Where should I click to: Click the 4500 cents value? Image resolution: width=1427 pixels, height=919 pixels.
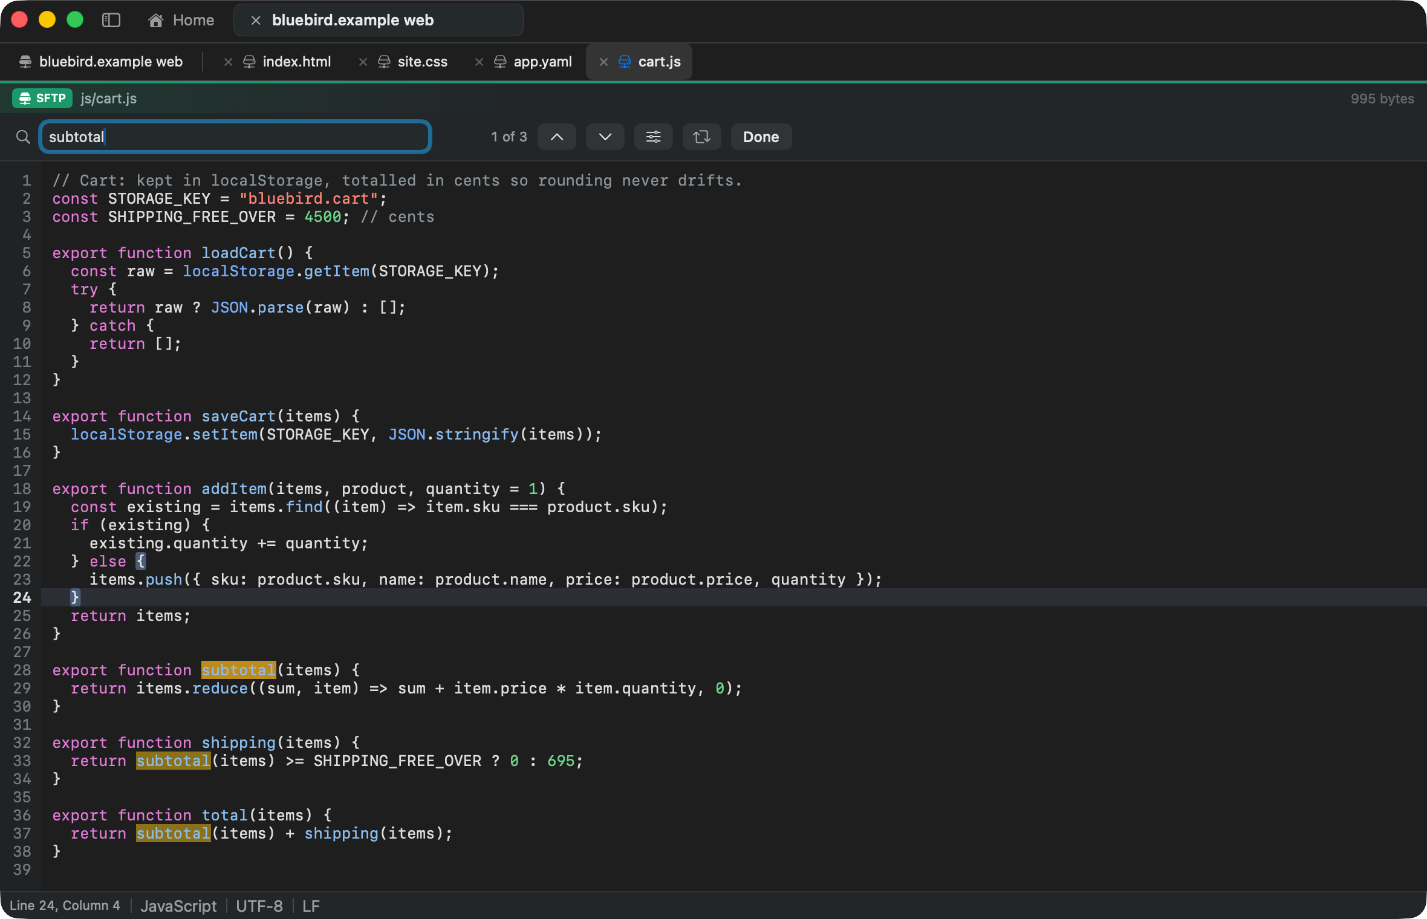pos(323,216)
